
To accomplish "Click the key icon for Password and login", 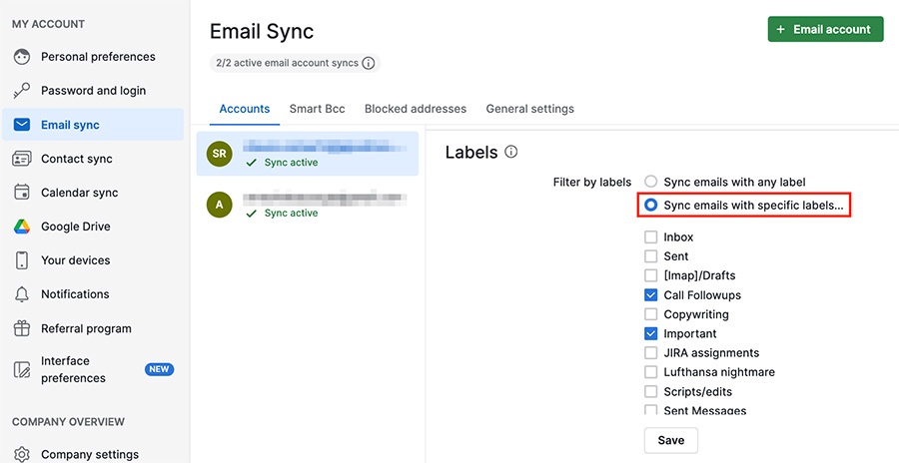I will click(22, 91).
